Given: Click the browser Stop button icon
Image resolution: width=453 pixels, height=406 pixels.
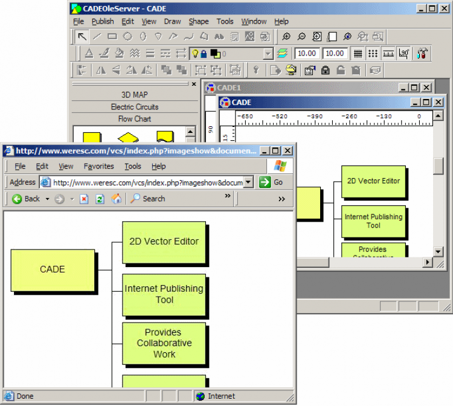Looking at the screenshot, I should point(84,199).
